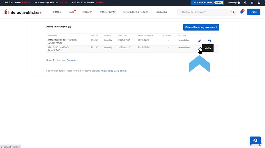
Task: Click Monthly interval in Apple row
Action: (108, 47)
